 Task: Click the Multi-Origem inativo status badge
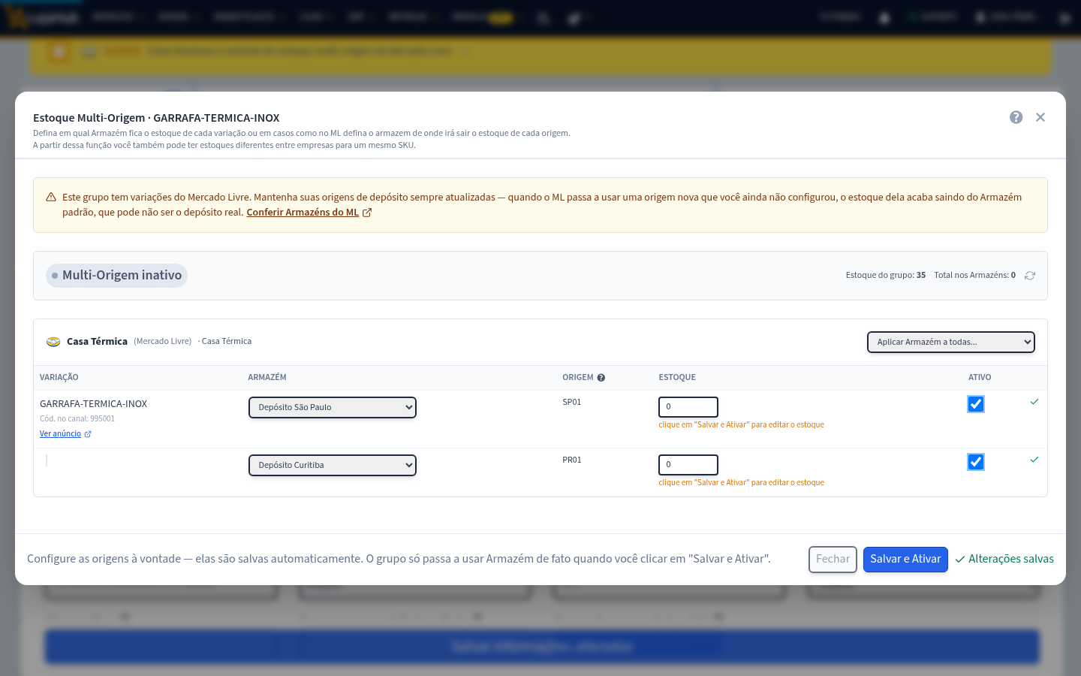(116, 276)
